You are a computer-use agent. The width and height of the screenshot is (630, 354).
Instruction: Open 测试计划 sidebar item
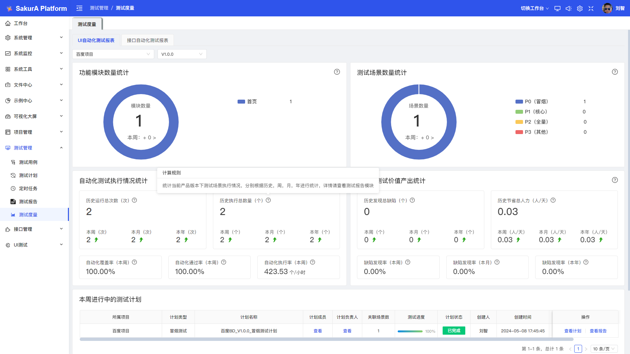coord(34,175)
